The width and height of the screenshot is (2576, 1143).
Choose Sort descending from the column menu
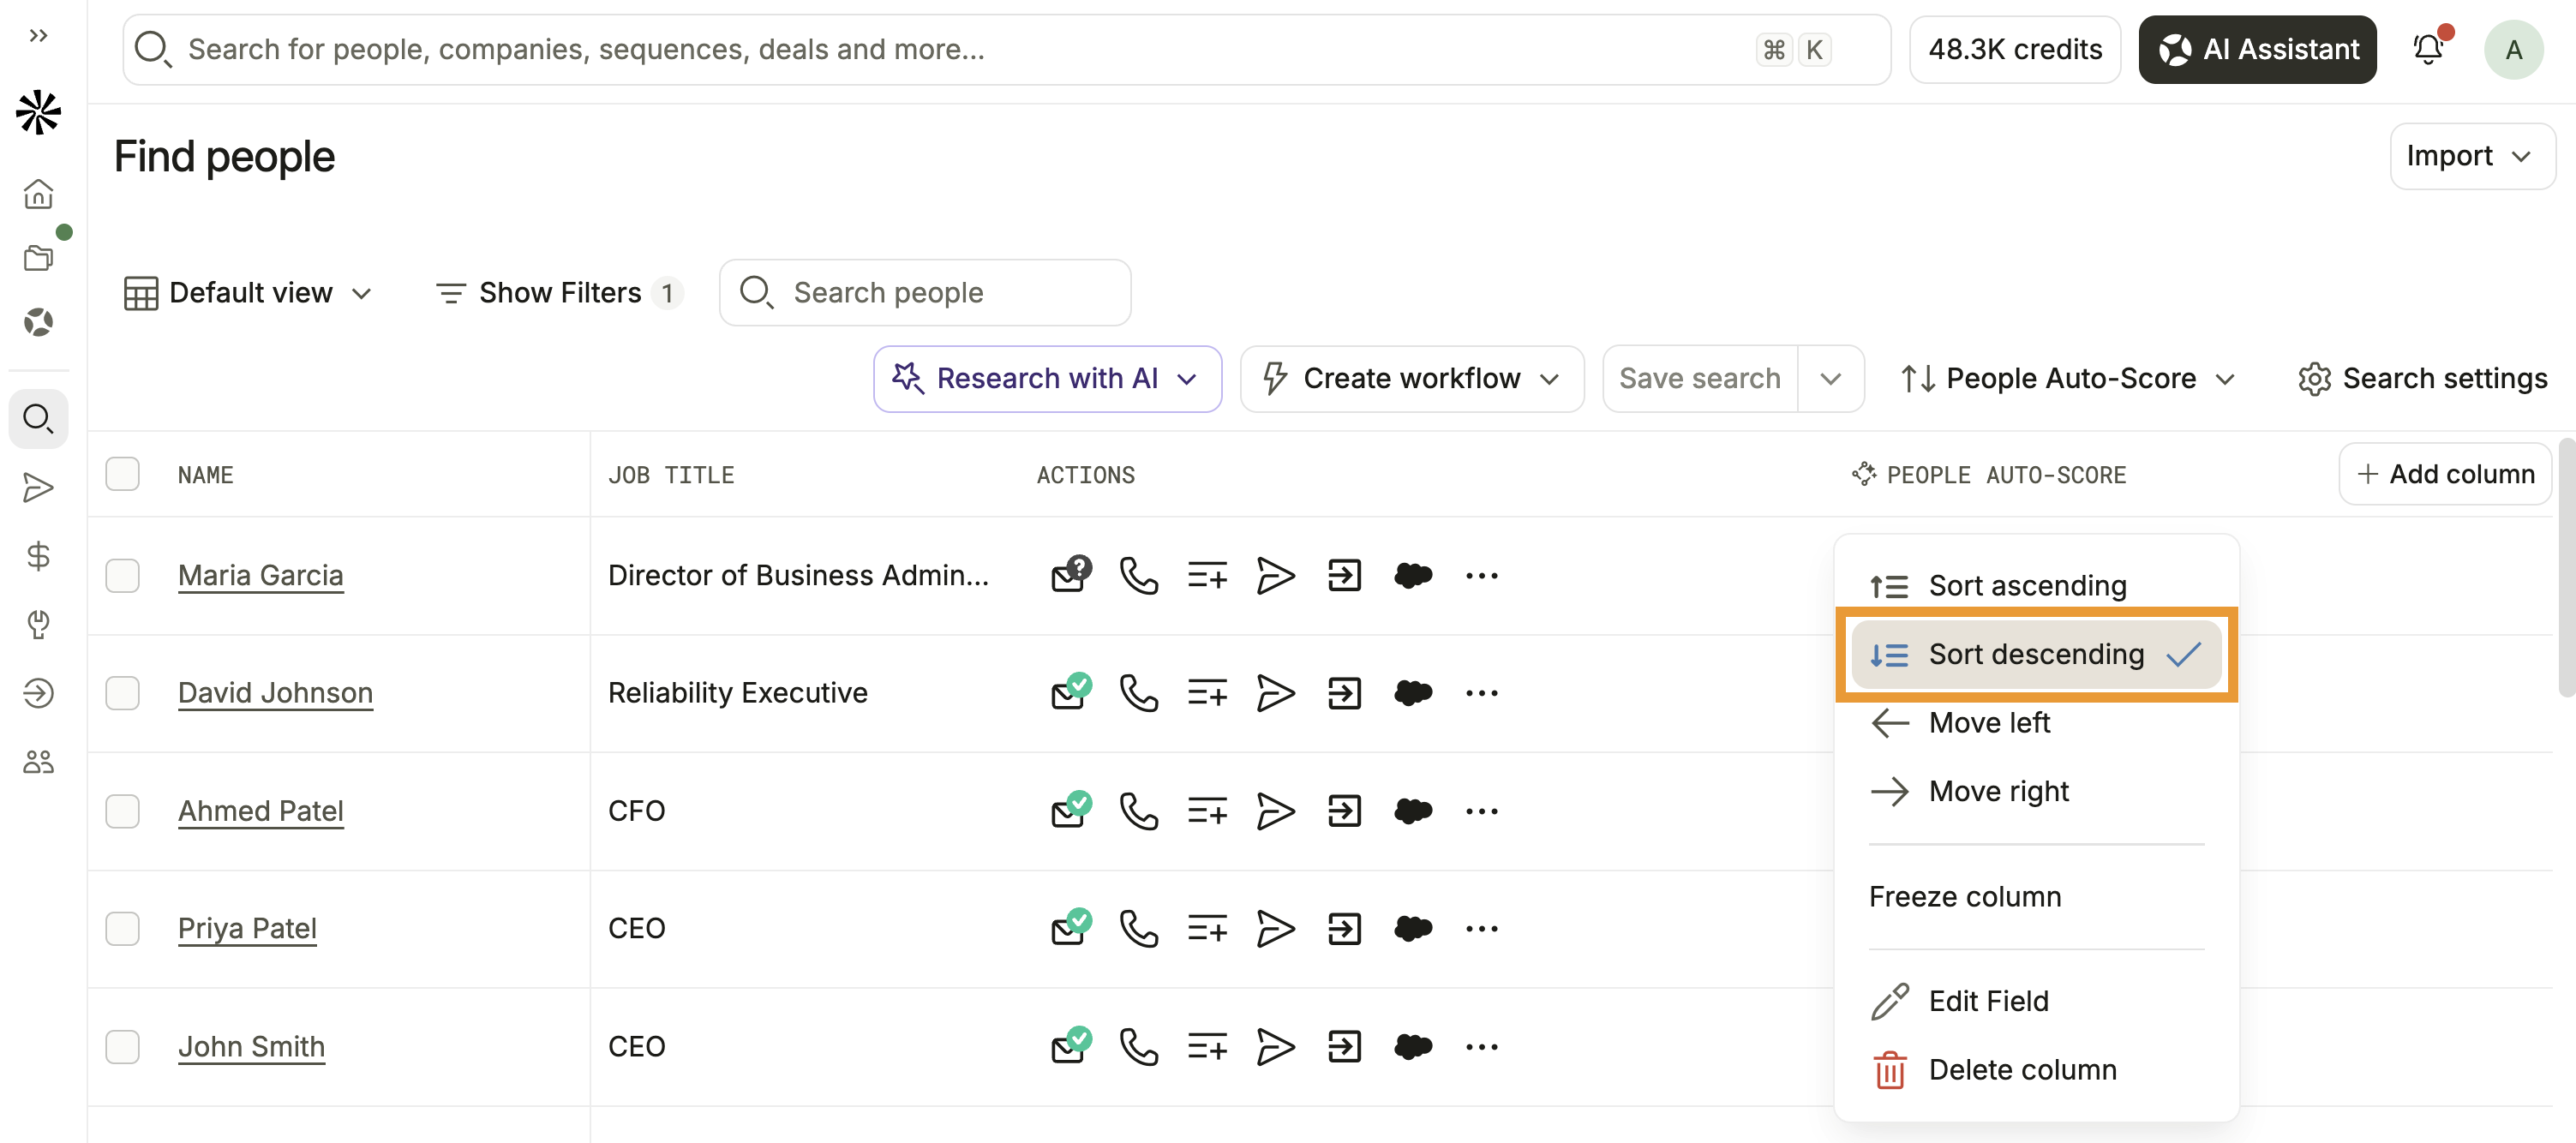2036,654
